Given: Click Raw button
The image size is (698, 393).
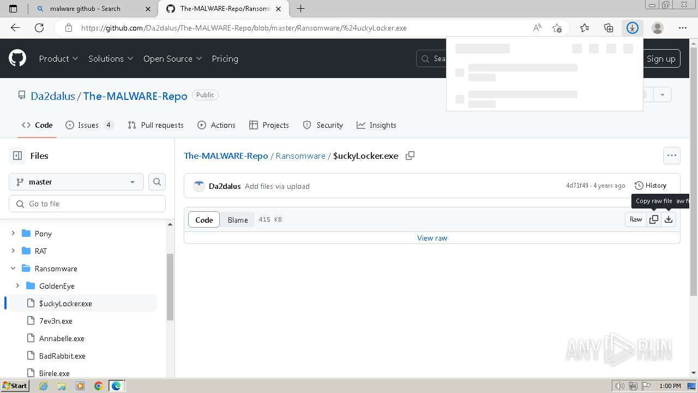Looking at the screenshot, I should point(636,219).
